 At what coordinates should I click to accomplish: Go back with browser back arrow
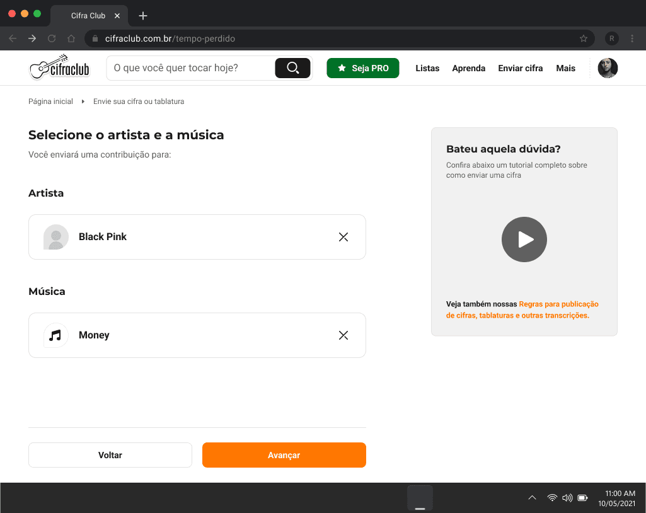point(13,38)
